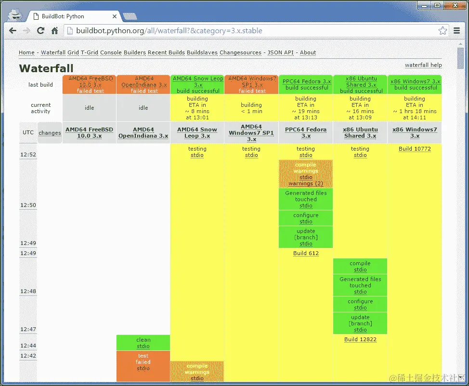The image size is (469, 386).
Task: Open AMD64 FreeBSD 10.0 3.x builder header
Action: click(90, 133)
